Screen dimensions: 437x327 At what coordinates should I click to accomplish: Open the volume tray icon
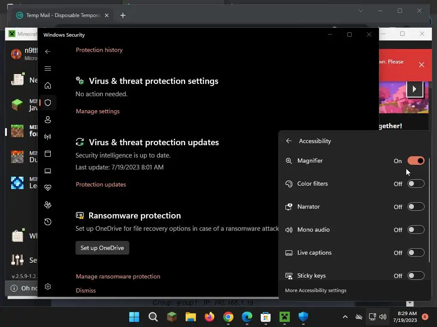383,317
